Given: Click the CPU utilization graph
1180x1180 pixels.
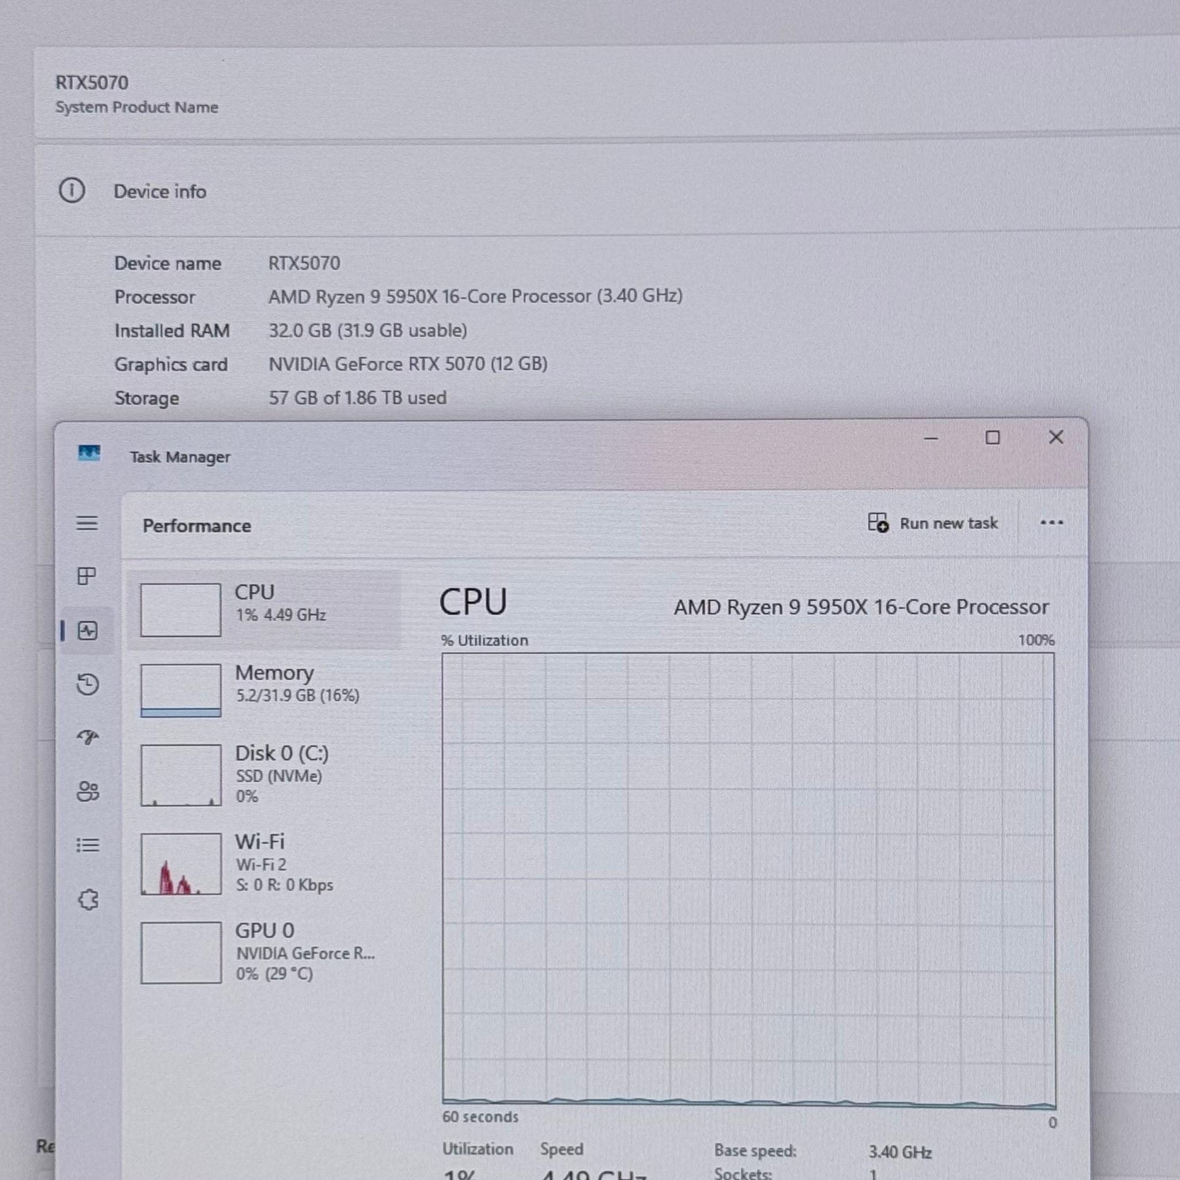Looking at the screenshot, I should 749,882.
